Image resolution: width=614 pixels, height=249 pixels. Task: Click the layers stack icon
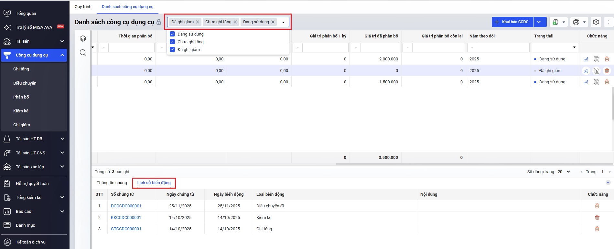[x=83, y=39]
